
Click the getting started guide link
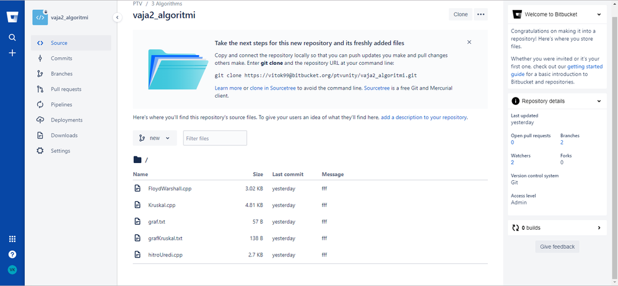click(557, 70)
